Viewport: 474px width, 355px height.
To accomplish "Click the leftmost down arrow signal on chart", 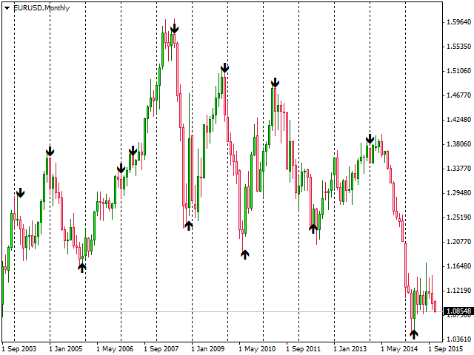I will pos(21,192).
